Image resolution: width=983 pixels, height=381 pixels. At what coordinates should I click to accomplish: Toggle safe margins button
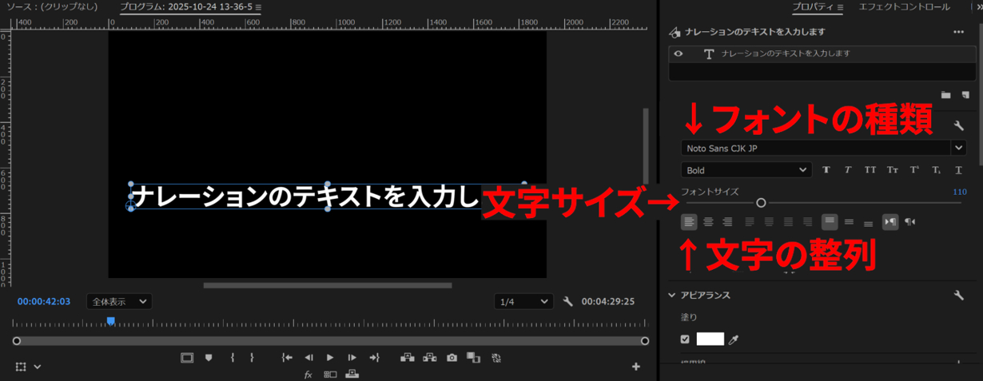point(187,358)
